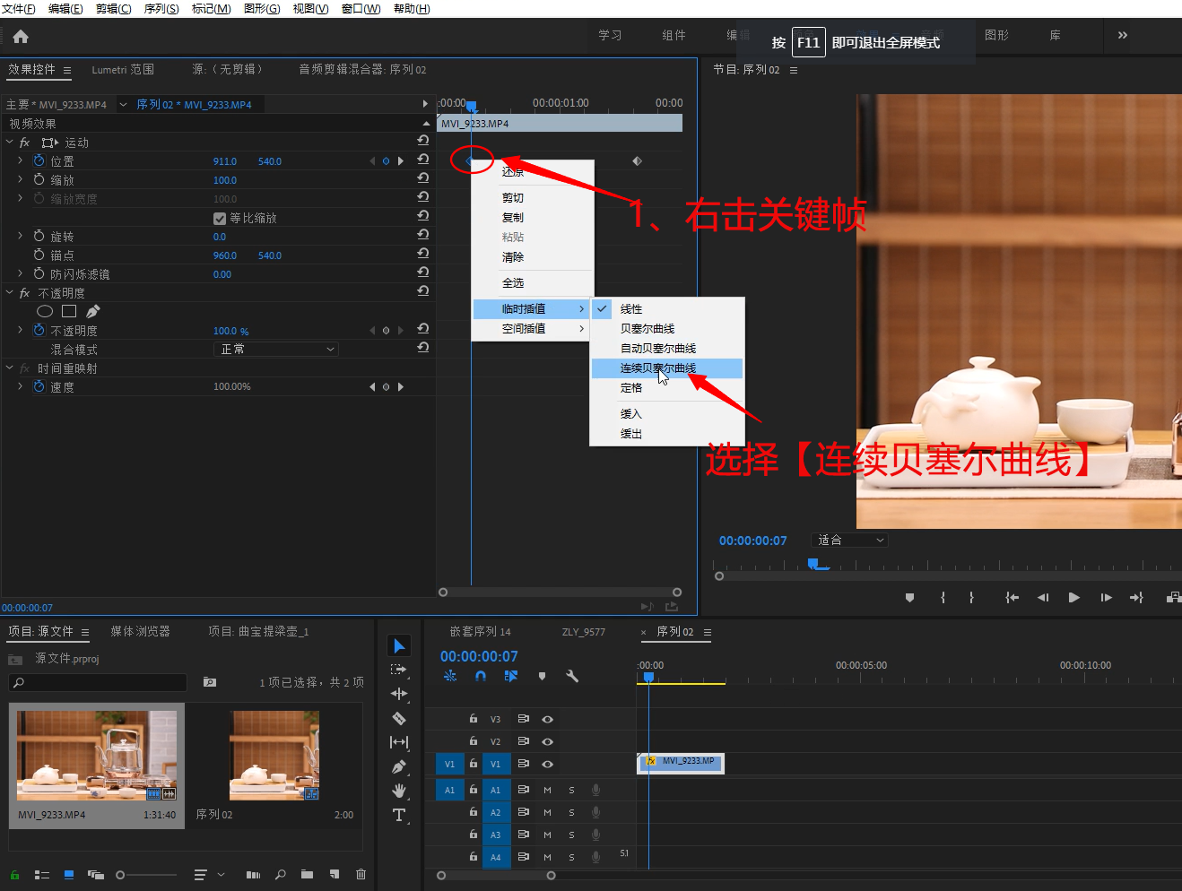Open the blend mode 正常 dropdown
Viewport: 1182px width, 891px height.
[x=275, y=349]
